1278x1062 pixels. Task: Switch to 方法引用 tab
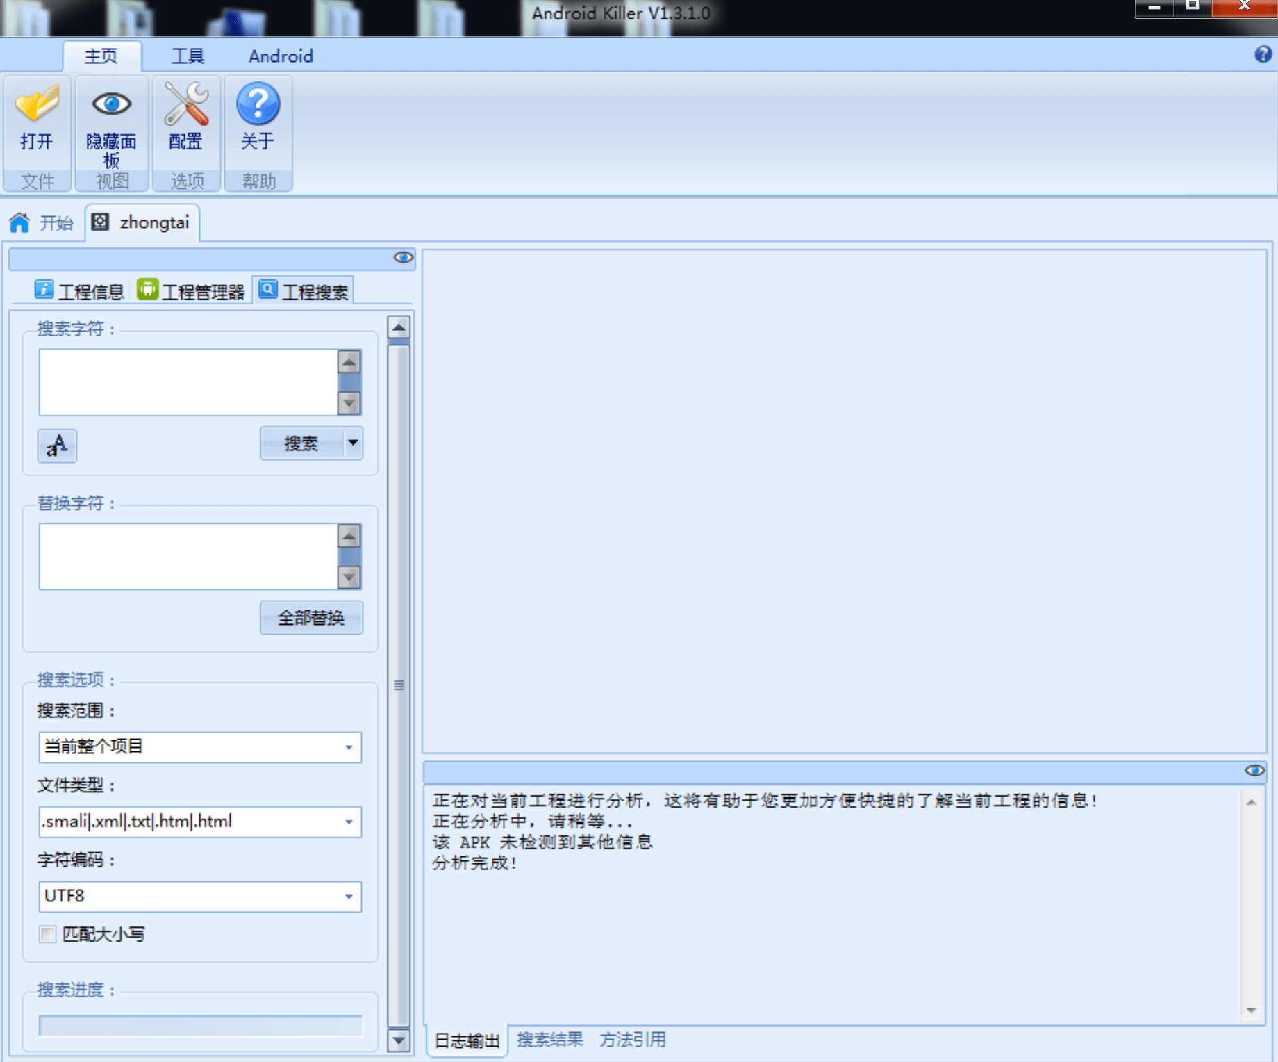pos(632,1040)
